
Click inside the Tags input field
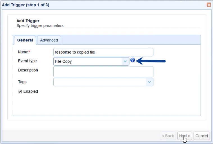point(99,82)
